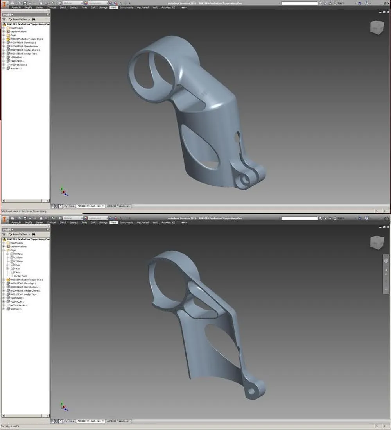Screen dimensions: 391x430
Task: Expand the YZ Plane tree node
Action: point(7,254)
